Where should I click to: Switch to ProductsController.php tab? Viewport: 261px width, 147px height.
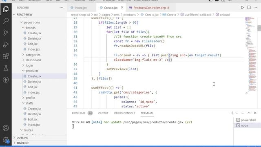pos(151,8)
